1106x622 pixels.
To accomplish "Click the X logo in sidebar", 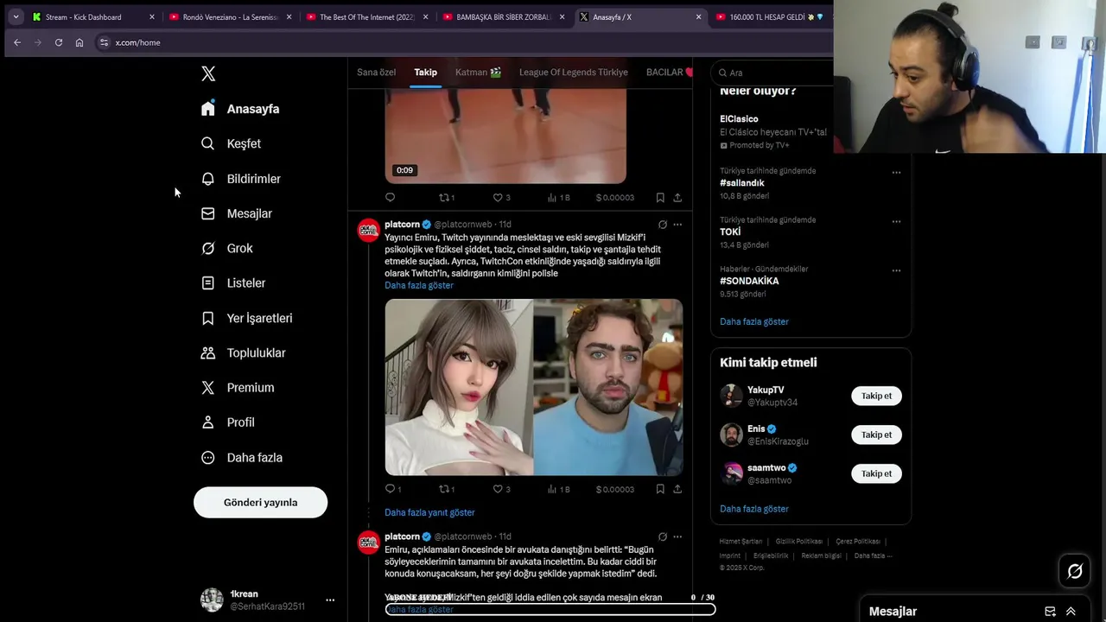I will (208, 73).
